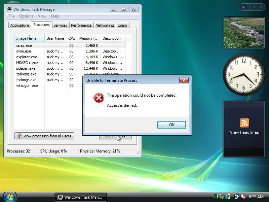Open the Options menu
Screen dimensions: 269x202
click(26, 16)
